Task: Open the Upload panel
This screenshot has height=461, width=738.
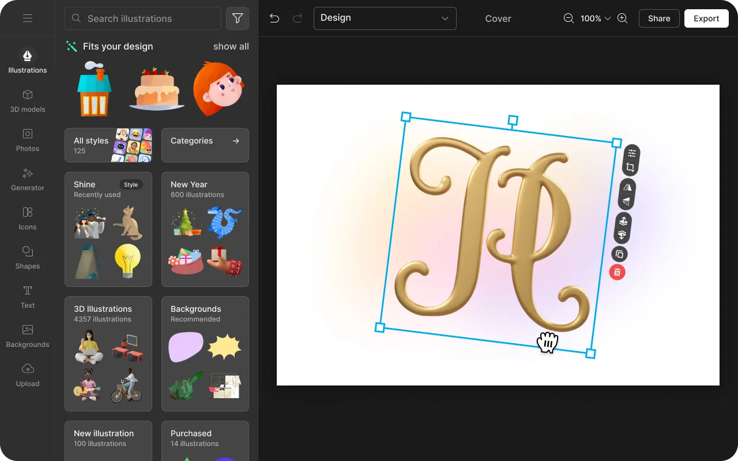Action: tap(27, 375)
